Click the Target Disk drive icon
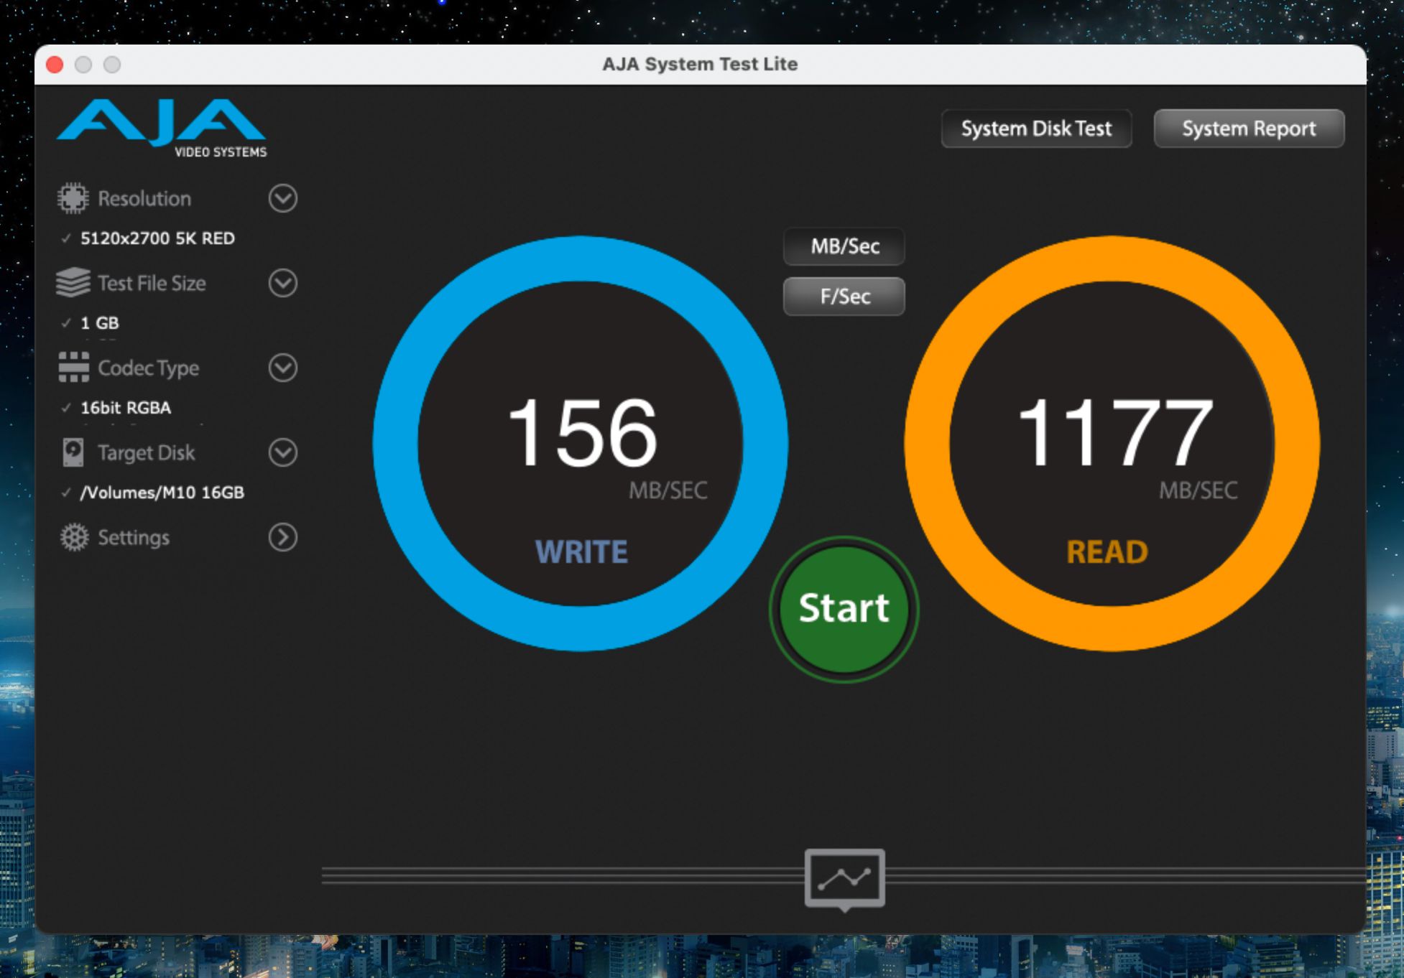 pos(73,452)
